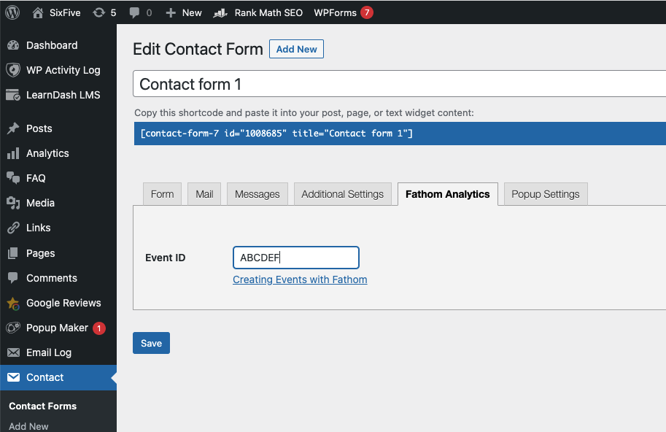Open WPForms in the admin bar
The image size is (666, 432).
pyautogui.click(x=343, y=12)
